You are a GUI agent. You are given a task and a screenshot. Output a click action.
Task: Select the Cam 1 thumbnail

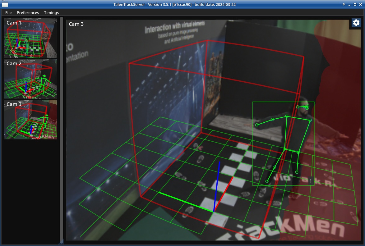click(30, 38)
